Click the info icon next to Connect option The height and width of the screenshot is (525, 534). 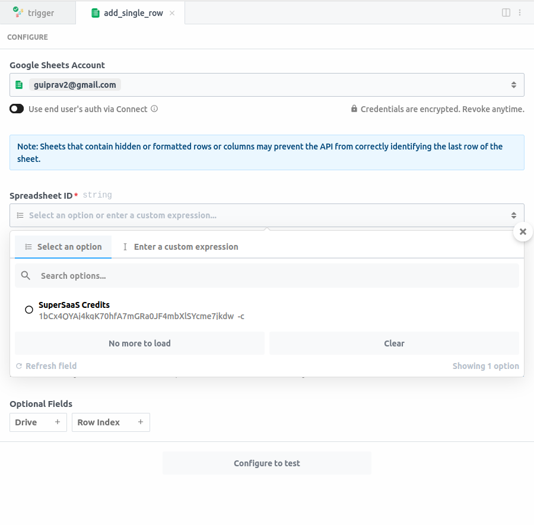tap(154, 109)
